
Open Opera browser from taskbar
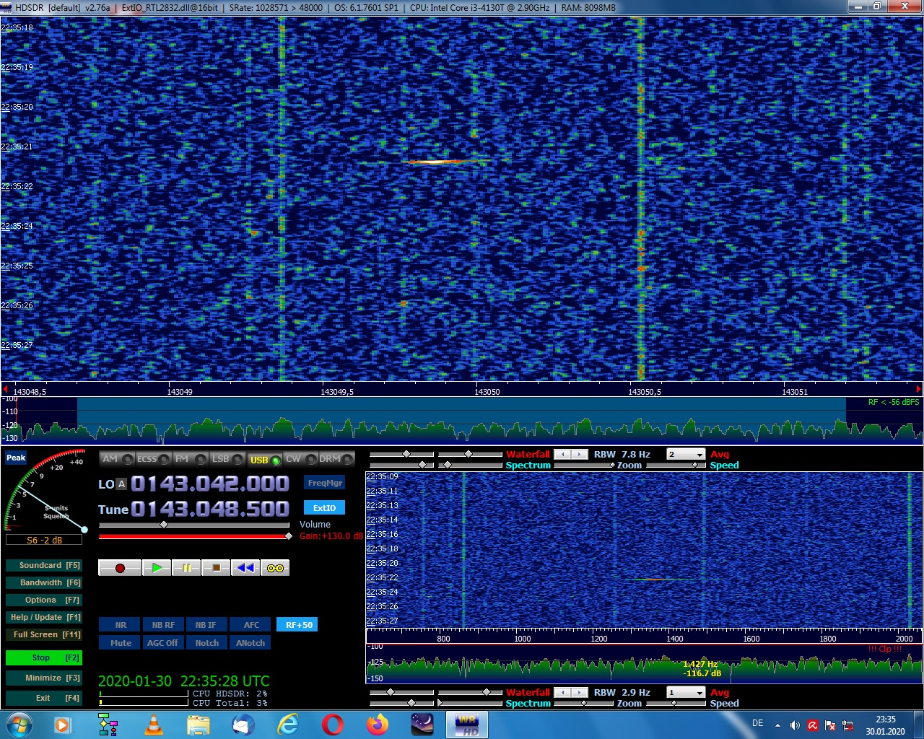pos(333,725)
